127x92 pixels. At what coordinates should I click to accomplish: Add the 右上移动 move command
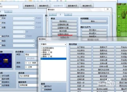coord(81,70)
